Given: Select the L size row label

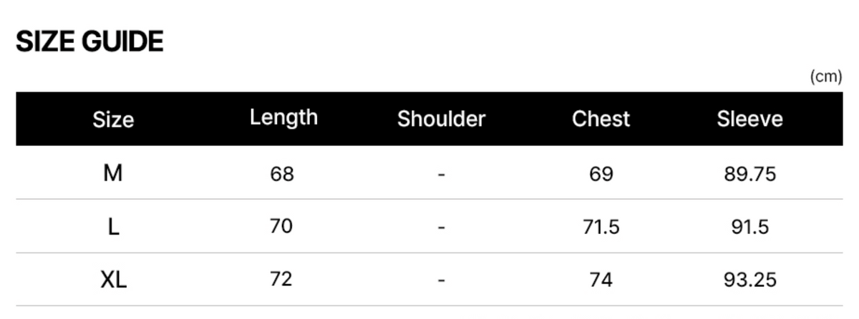Looking at the screenshot, I should click(113, 227).
